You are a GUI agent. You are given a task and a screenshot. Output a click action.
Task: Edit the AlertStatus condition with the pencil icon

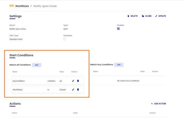tap(73, 90)
